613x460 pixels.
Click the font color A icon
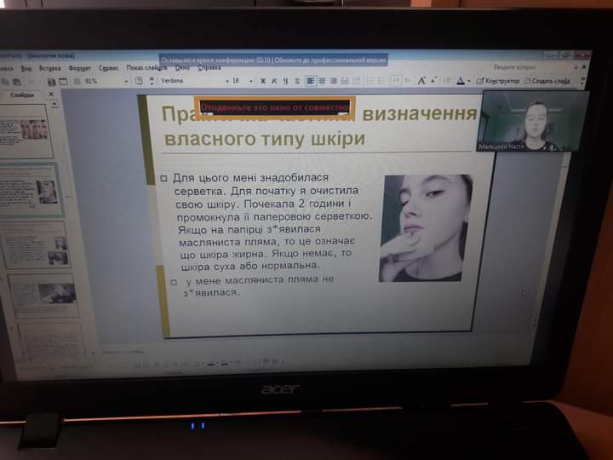click(460, 81)
